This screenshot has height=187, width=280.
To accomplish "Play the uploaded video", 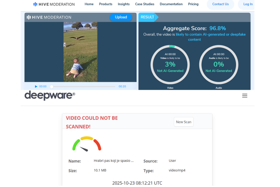I will pyautogui.click(x=36, y=86).
